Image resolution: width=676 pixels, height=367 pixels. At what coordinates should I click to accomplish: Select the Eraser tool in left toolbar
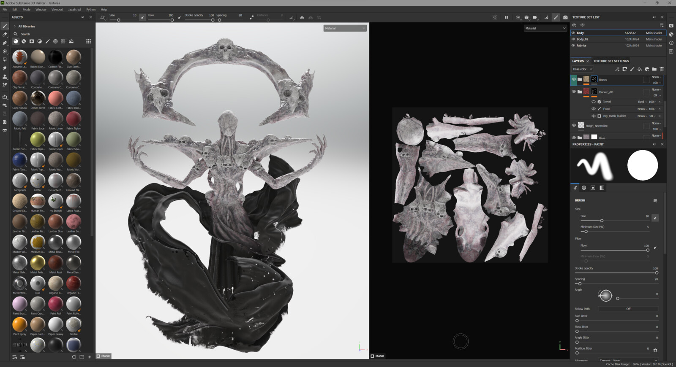5,35
